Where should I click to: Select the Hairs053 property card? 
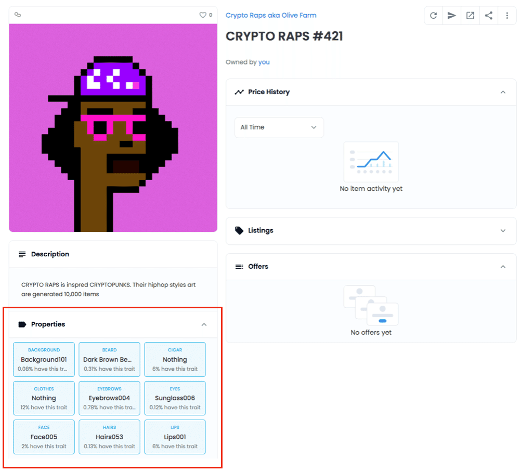tap(110, 437)
